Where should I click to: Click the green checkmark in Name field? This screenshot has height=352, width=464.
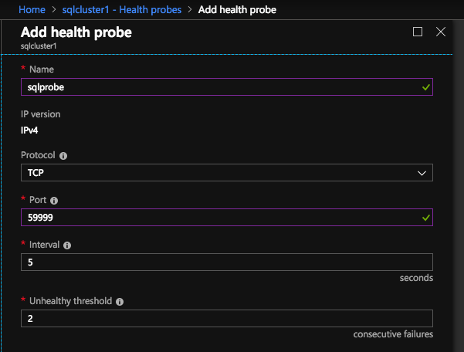[426, 87]
